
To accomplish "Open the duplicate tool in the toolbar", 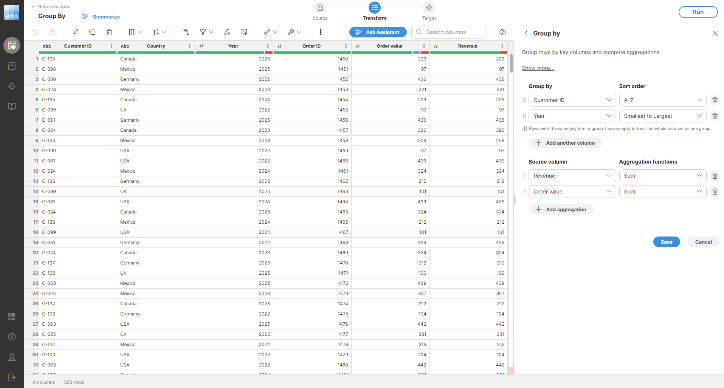I will click(92, 32).
